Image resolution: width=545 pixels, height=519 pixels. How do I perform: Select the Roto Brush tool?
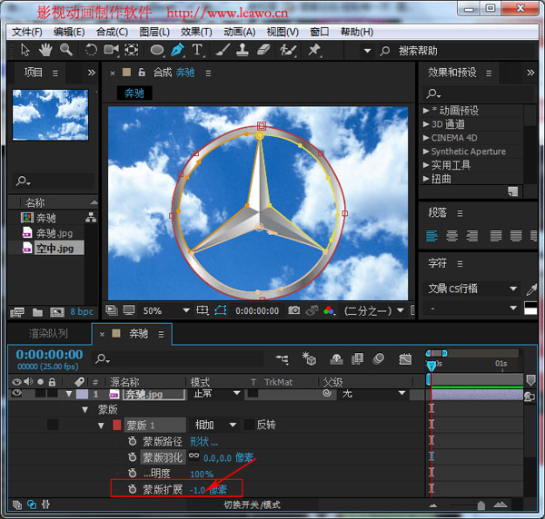point(289,50)
